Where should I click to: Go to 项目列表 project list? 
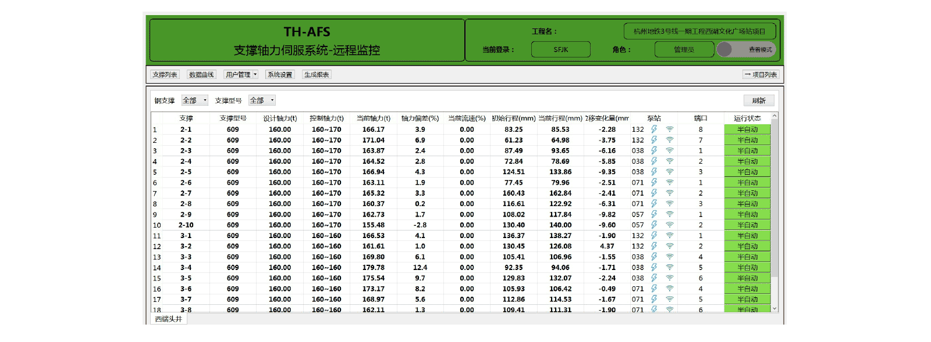[761, 74]
